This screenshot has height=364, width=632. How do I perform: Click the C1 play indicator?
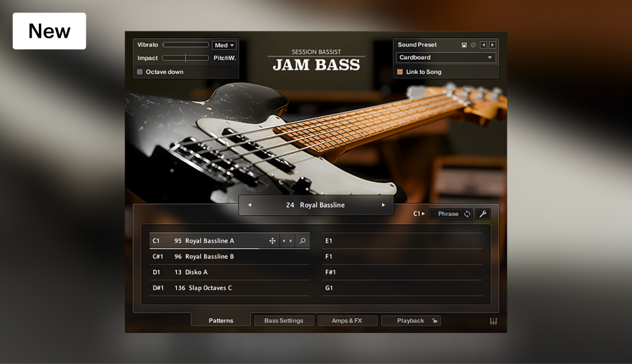coord(419,214)
